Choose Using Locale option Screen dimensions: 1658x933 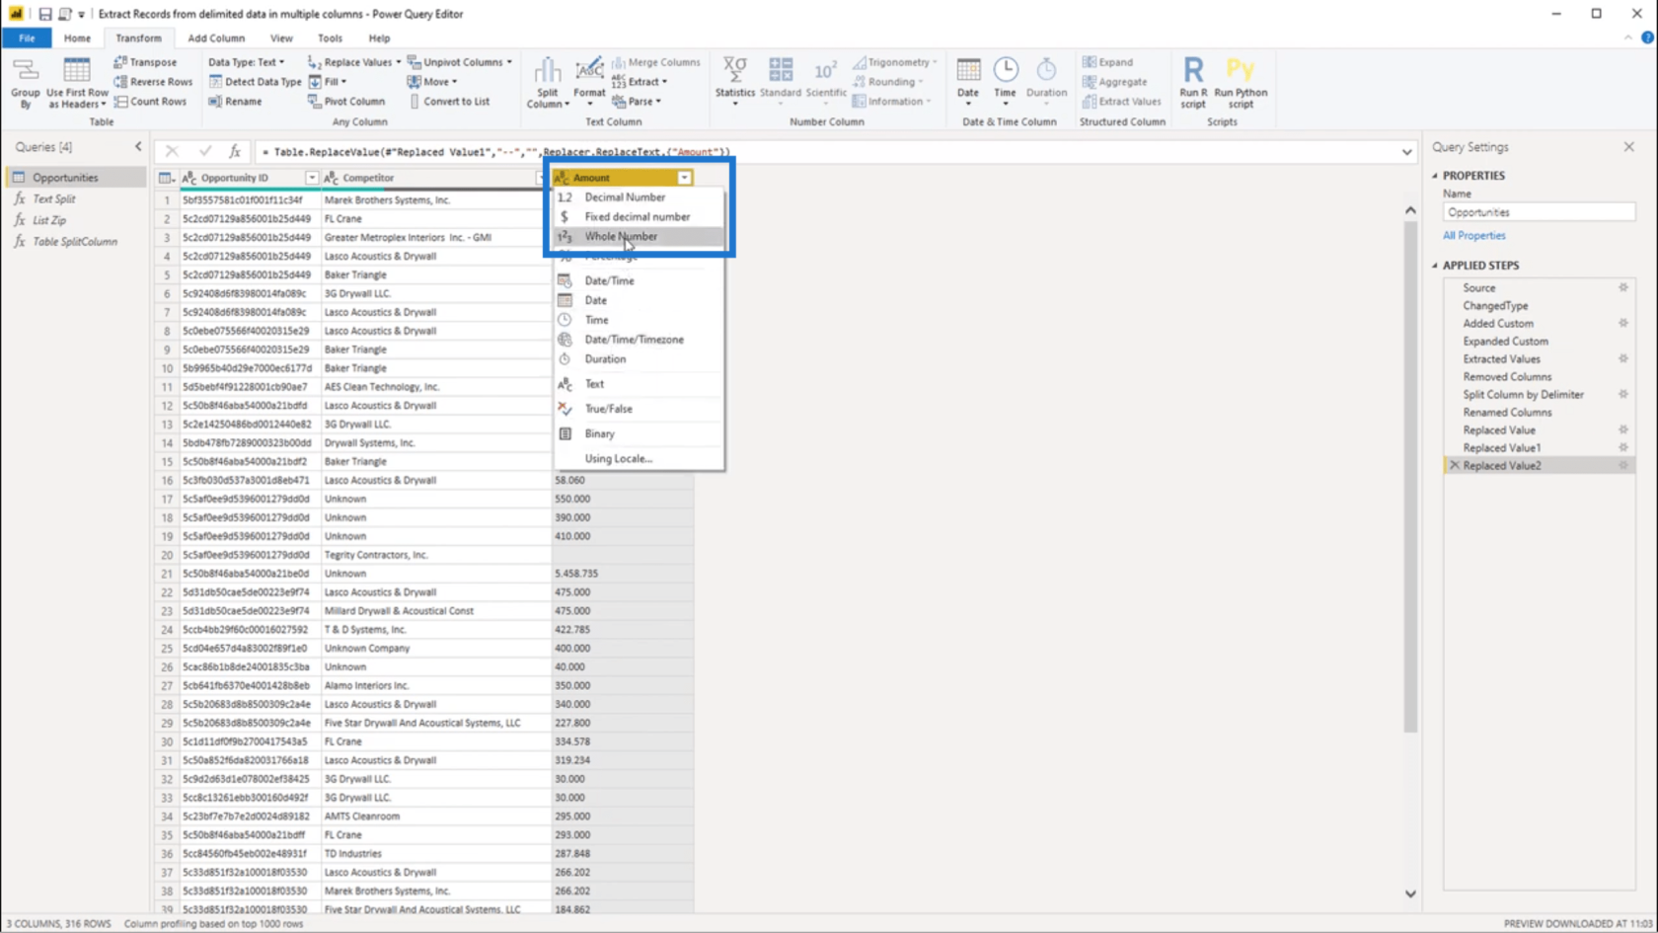(x=639, y=458)
